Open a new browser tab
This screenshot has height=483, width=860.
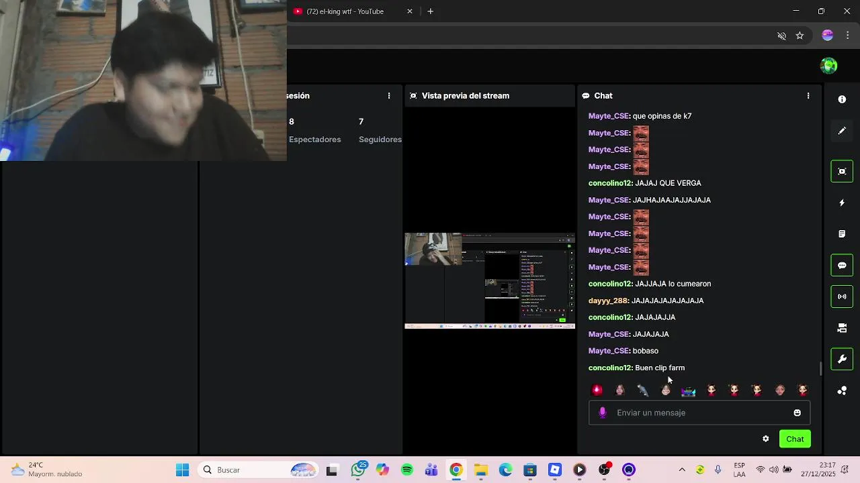[x=431, y=11]
